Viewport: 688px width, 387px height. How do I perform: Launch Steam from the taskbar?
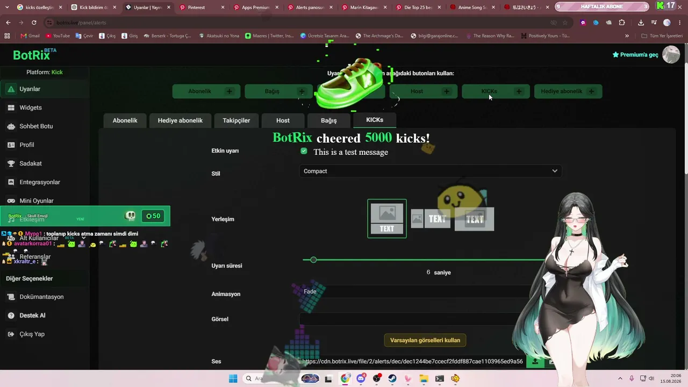[x=392, y=378]
